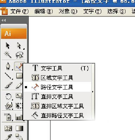This screenshot has width=135, height=140.
Task: Click the tearoff arrow on flyout edge
Action: [x=93, y=92]
